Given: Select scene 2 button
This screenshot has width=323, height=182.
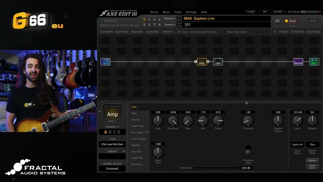Looking at the screenshot, I should click(x=149, y=20).
